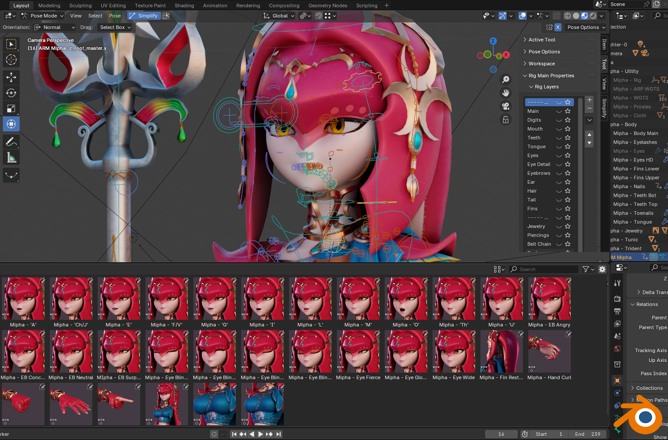Screen dimensions: 668x440
Task: Select the Annotate tool
Action: click(x=11, y=142)
